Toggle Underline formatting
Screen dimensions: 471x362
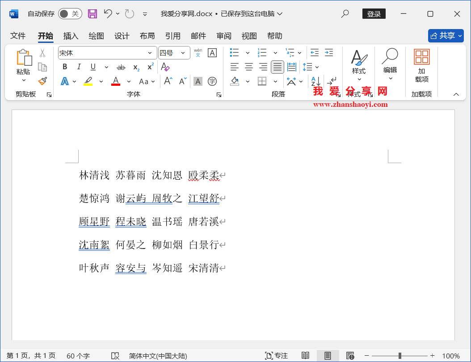pos(93,67)
